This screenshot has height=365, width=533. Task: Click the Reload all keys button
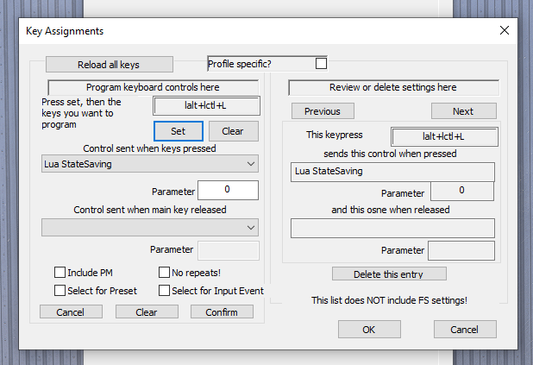[x=109, y=65]
